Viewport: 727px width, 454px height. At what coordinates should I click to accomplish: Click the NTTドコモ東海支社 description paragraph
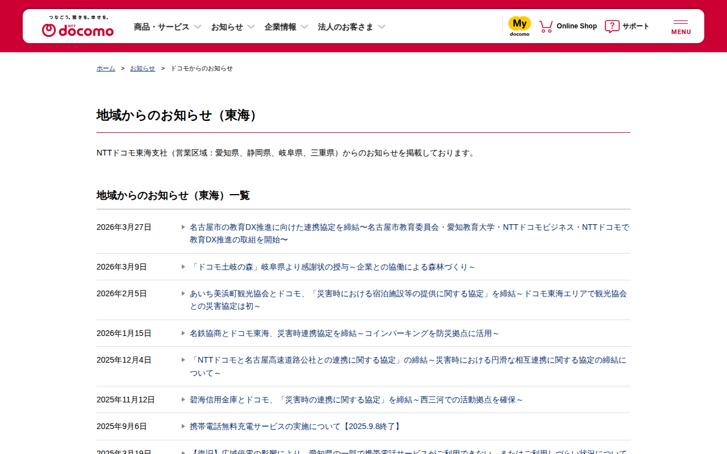(x=287, y=153)
